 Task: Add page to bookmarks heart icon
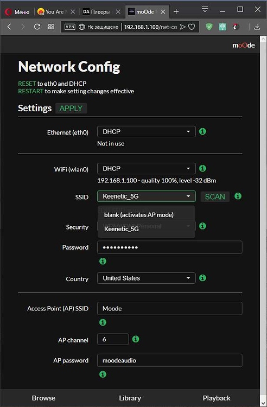(192, 27)
